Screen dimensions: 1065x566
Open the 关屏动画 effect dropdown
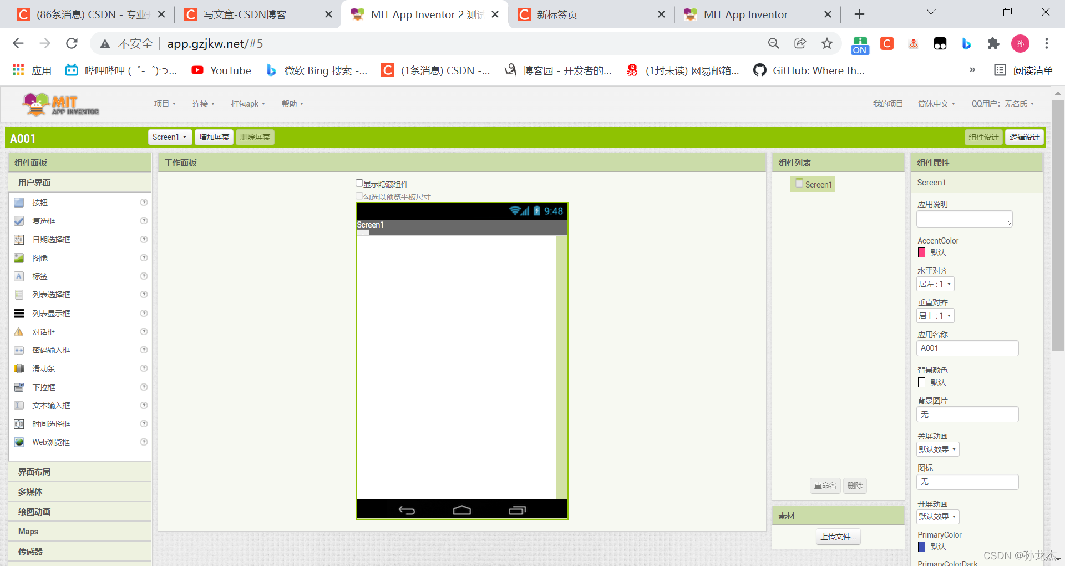tap(937, 449)
